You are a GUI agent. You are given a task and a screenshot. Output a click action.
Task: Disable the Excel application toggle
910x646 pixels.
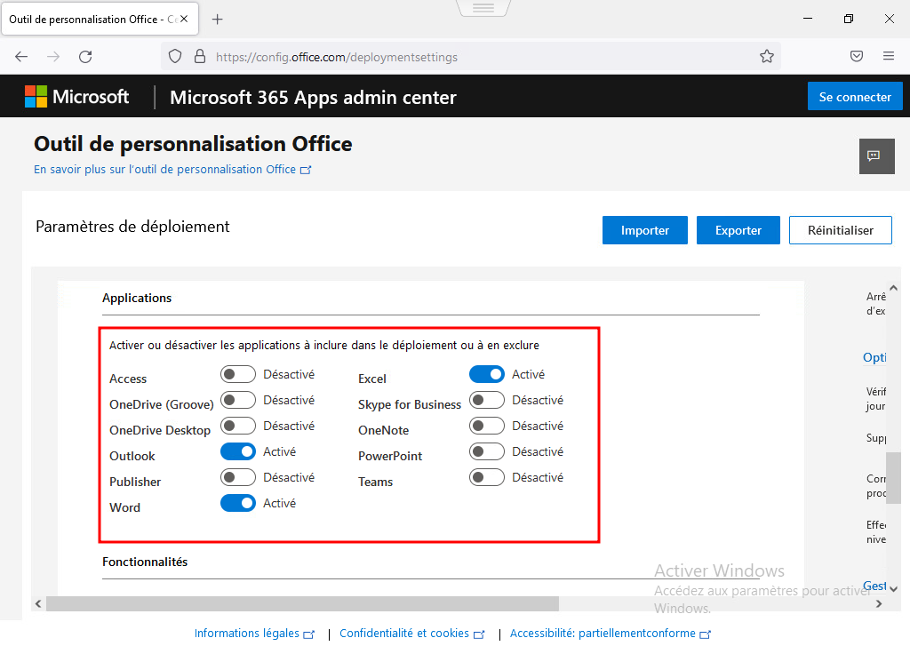pyautogui.click(x=487, y=375)
